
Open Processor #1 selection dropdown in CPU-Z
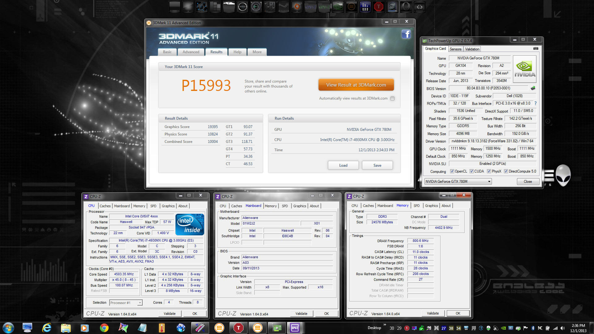tap(126, 303)
